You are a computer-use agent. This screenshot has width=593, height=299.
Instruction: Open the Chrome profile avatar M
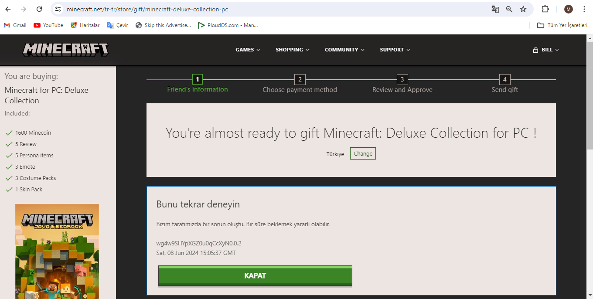[569, 9]
